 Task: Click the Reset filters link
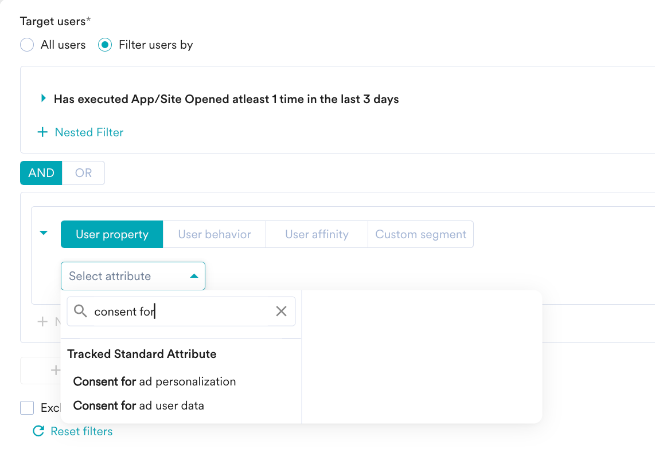[x=81, y=431]
